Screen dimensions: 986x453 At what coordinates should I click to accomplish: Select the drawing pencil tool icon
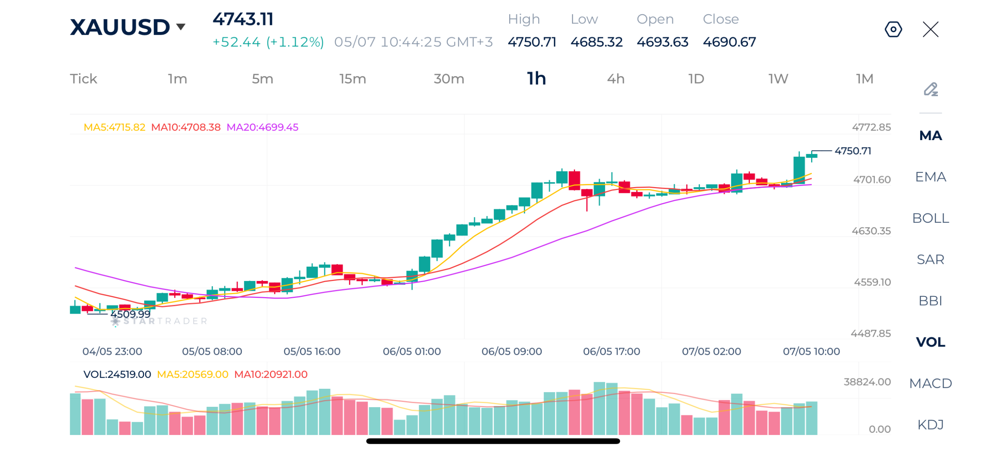point(930,89)
